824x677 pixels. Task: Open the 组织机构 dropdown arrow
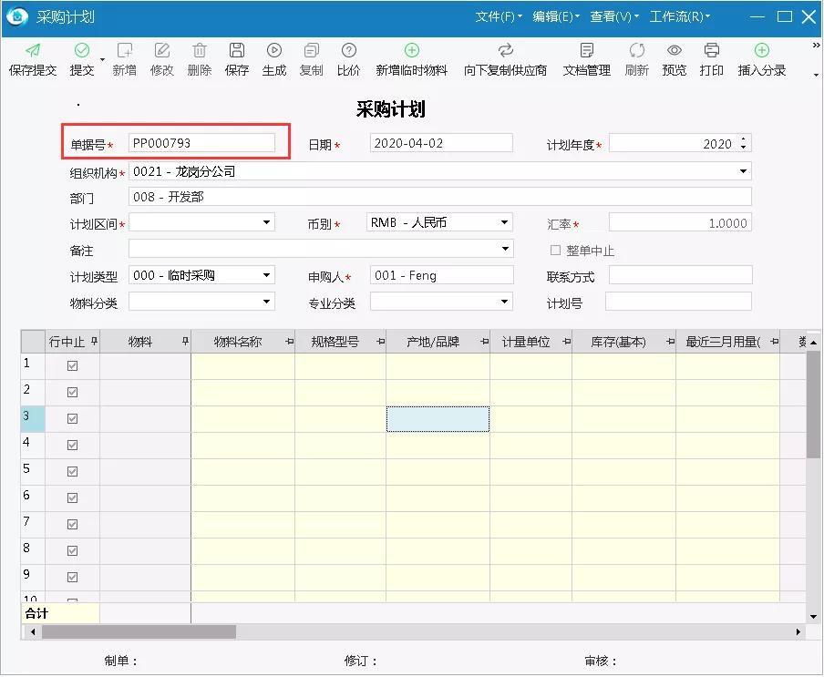[x=743, y=171]
